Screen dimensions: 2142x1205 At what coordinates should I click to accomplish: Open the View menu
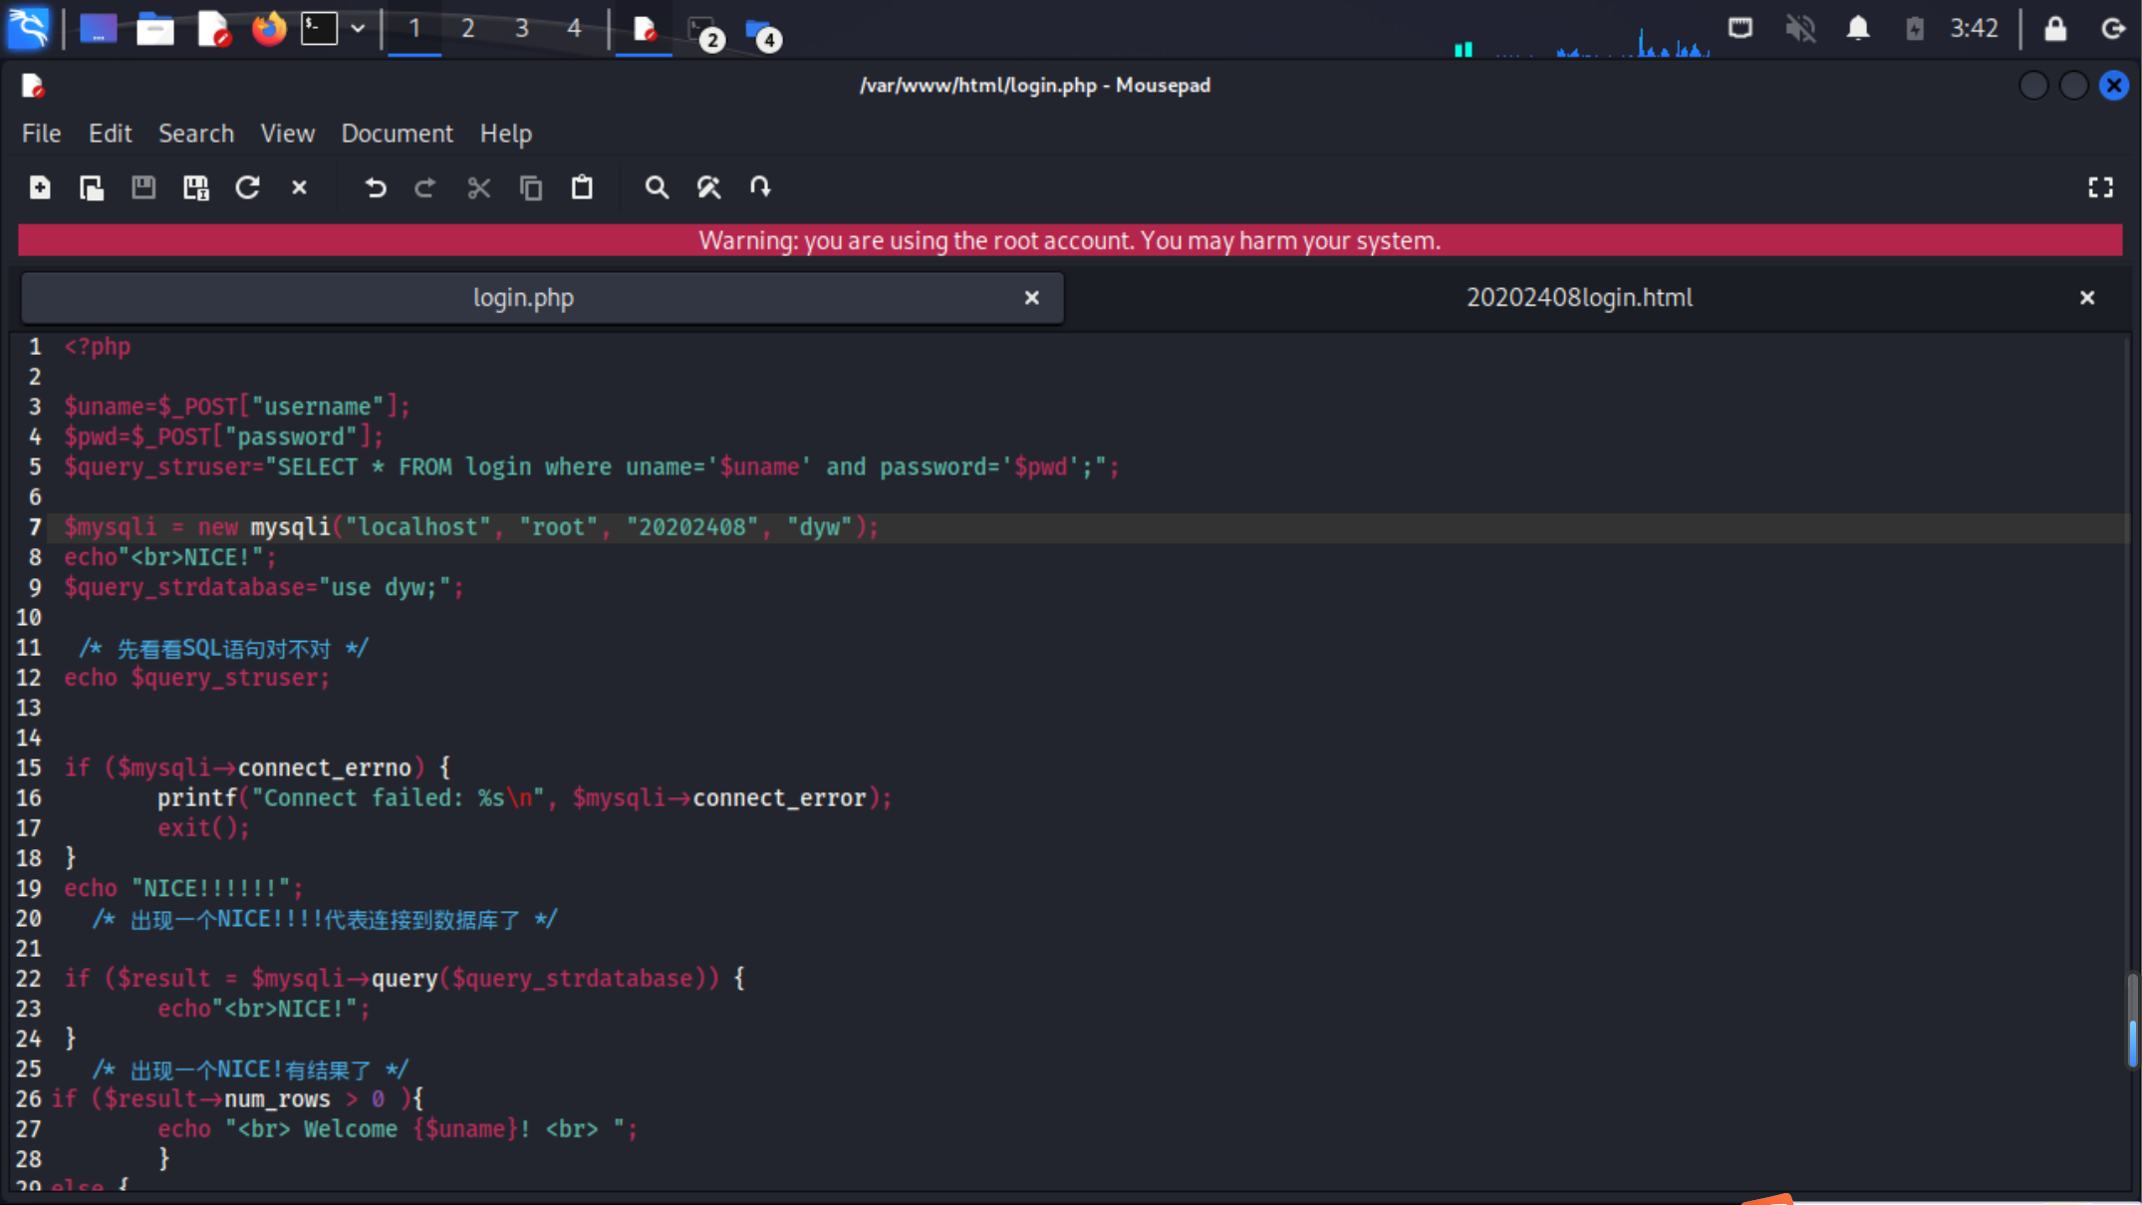[x=288, y=134]
